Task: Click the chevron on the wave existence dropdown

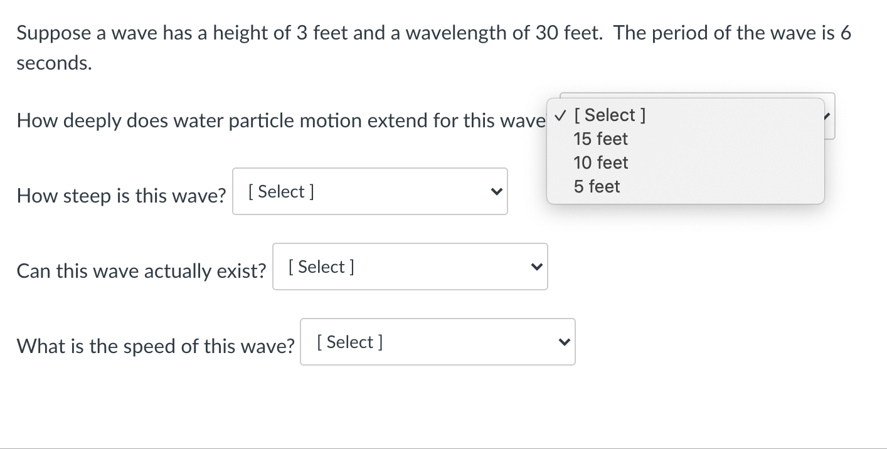Action: tap(536, 267)
